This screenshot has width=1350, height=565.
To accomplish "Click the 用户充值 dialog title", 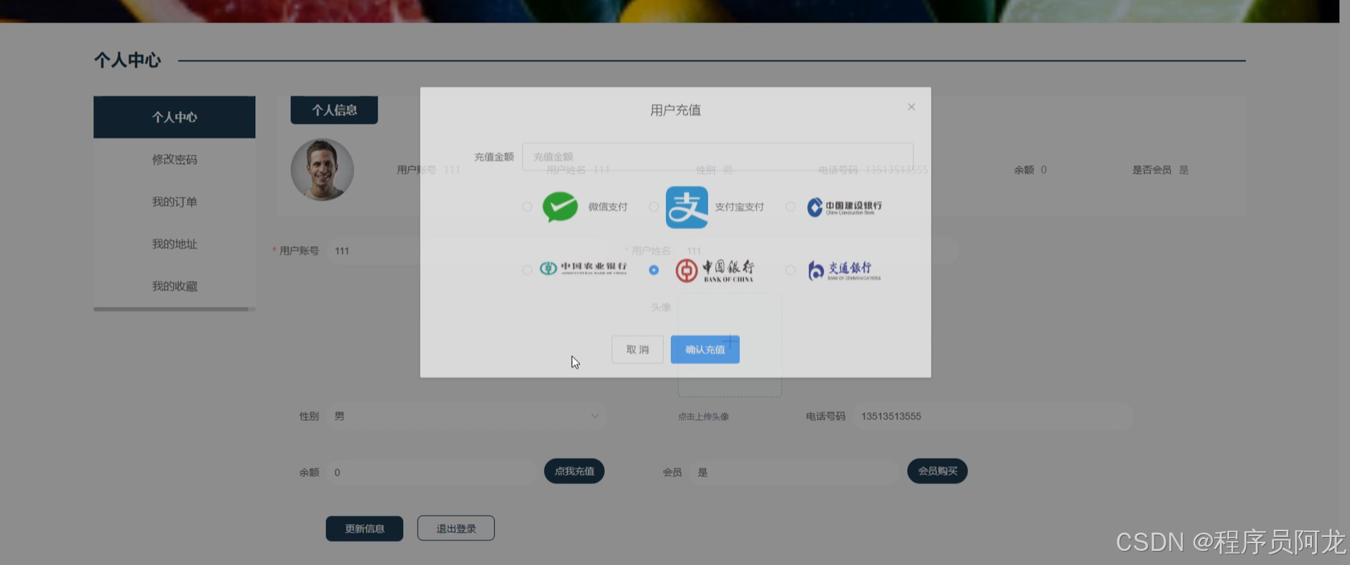I will (x=675, y=110).
